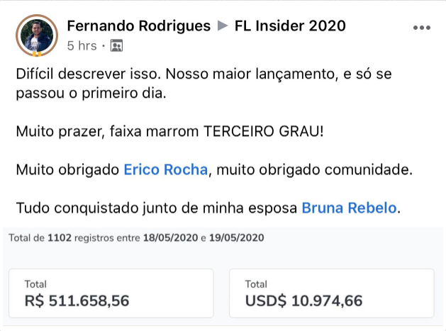
Task: Select the R$ 511.658,56 total card
Action: tap(111, 293)
